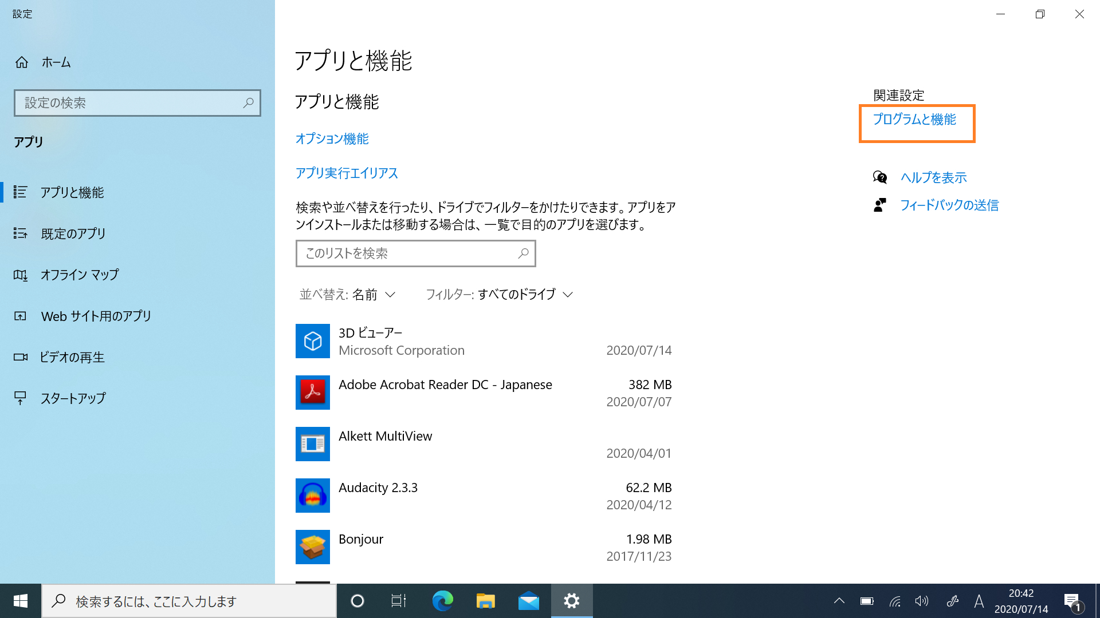Click the オプション機能 link

(332, 139)
